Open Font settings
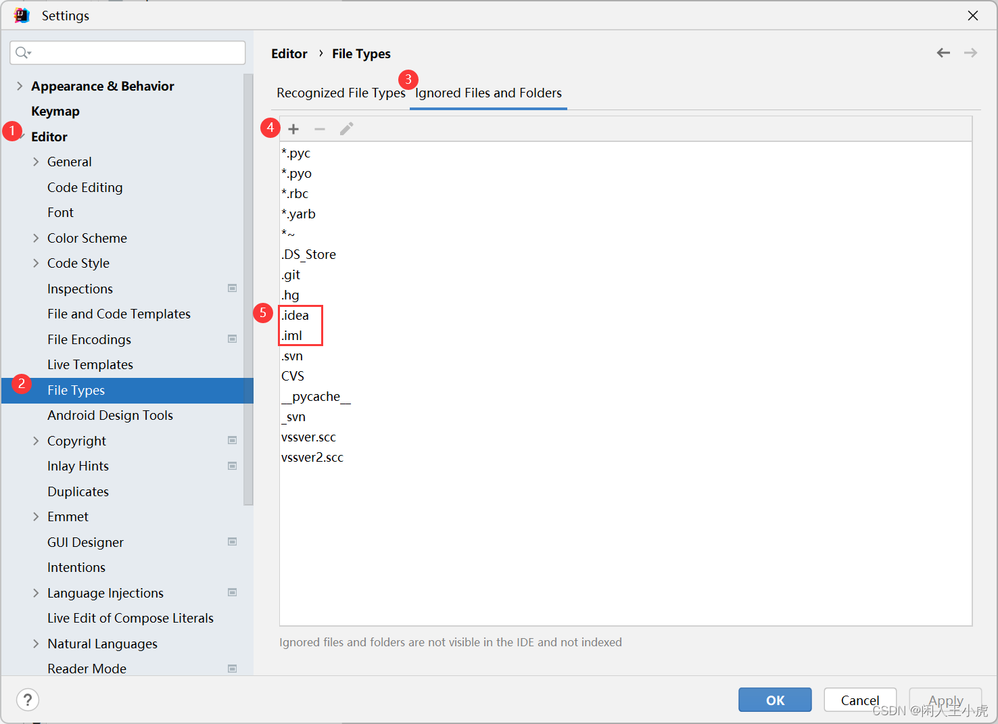The image size is (998, 724). tap(60, 212)
